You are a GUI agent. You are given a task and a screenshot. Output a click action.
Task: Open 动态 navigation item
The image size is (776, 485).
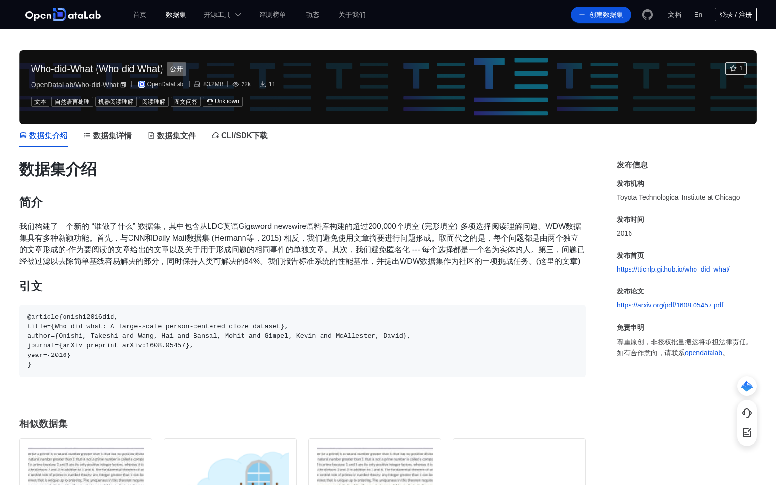click(x=312, y=15)
